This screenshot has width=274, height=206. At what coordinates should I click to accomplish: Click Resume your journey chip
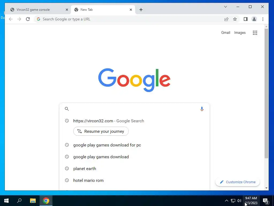tap(101, 131)
